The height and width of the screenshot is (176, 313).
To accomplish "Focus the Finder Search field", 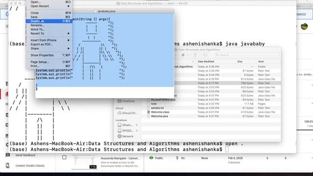I will (x=247, y=55).
